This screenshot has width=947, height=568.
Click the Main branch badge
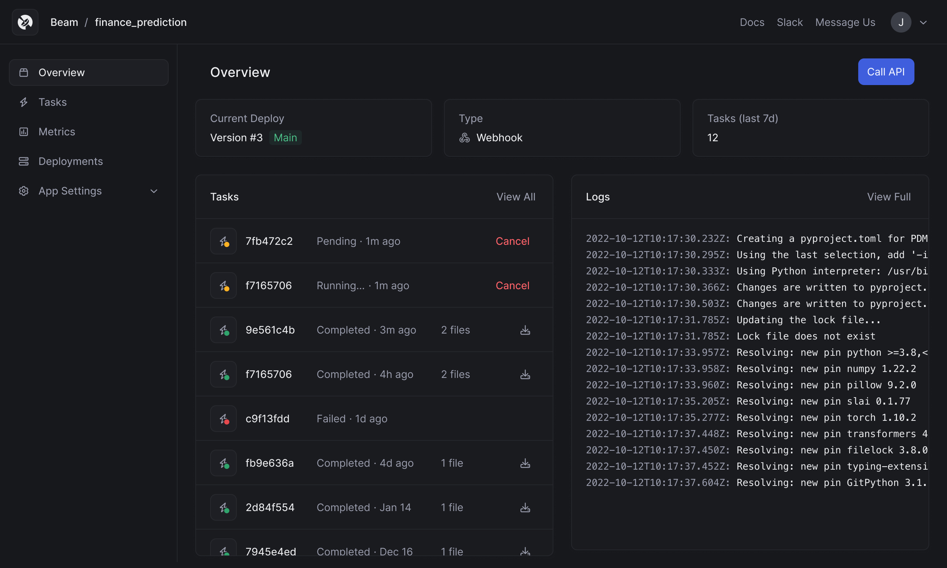pyautogui.click(x=285, y=138)
